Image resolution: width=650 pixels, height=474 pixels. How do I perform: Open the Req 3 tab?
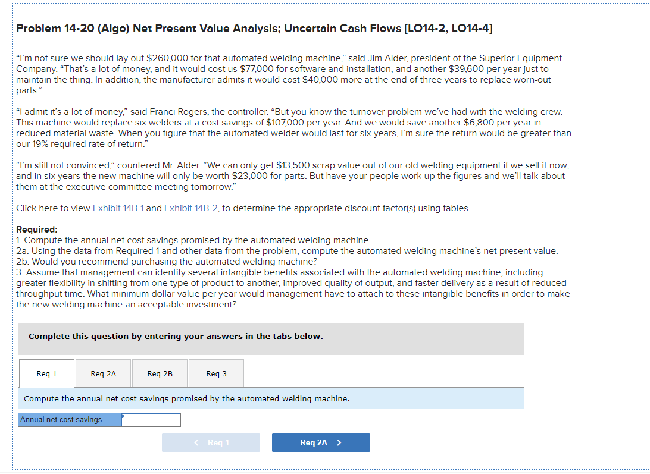pos(215,373)
